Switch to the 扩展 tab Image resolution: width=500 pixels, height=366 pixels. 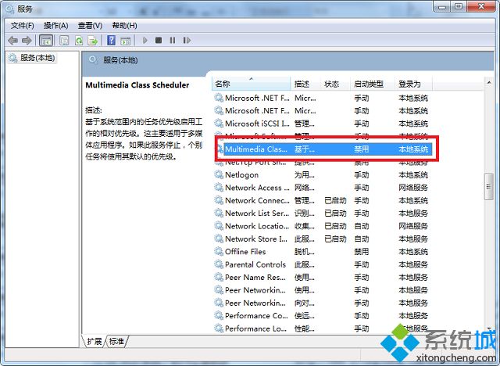point(94,342)
